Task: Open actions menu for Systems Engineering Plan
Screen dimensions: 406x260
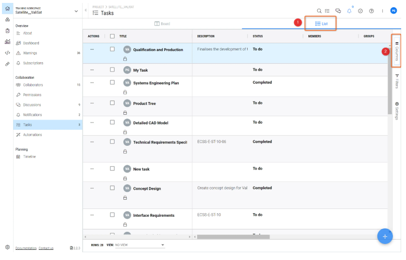Action: [92, 83]
